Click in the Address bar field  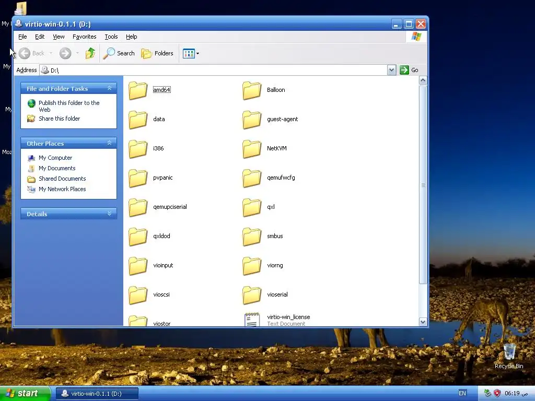(214, 70)
